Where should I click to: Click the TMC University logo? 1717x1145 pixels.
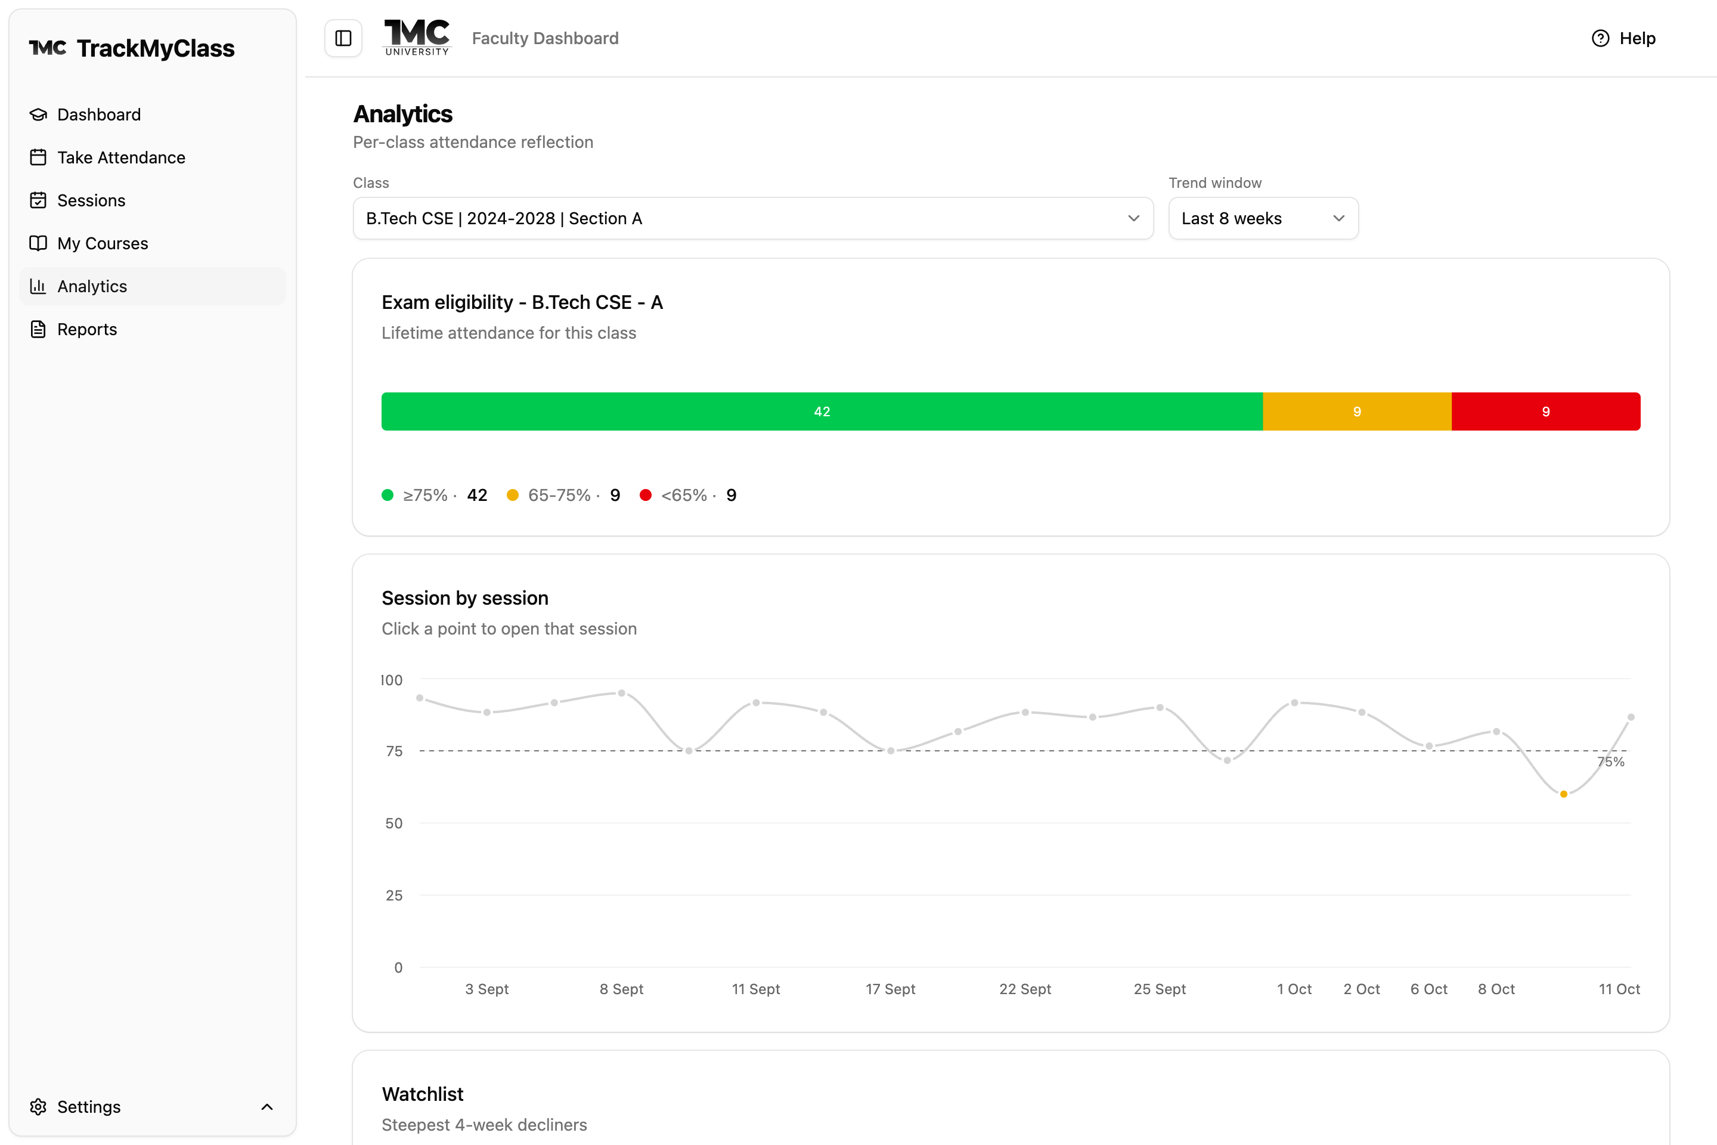[417, 38]
